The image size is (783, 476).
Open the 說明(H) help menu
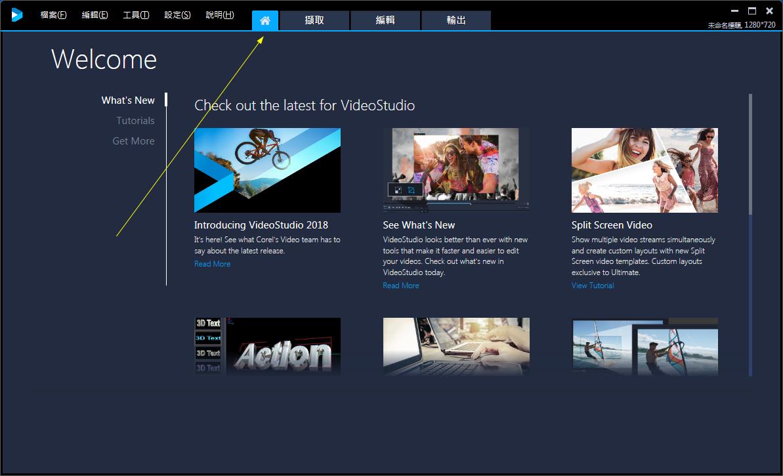[x=220, y=15]
